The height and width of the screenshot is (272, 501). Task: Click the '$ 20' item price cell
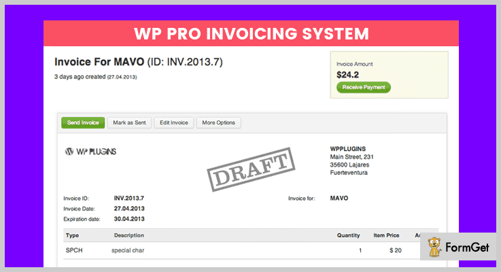click(396, 250)
